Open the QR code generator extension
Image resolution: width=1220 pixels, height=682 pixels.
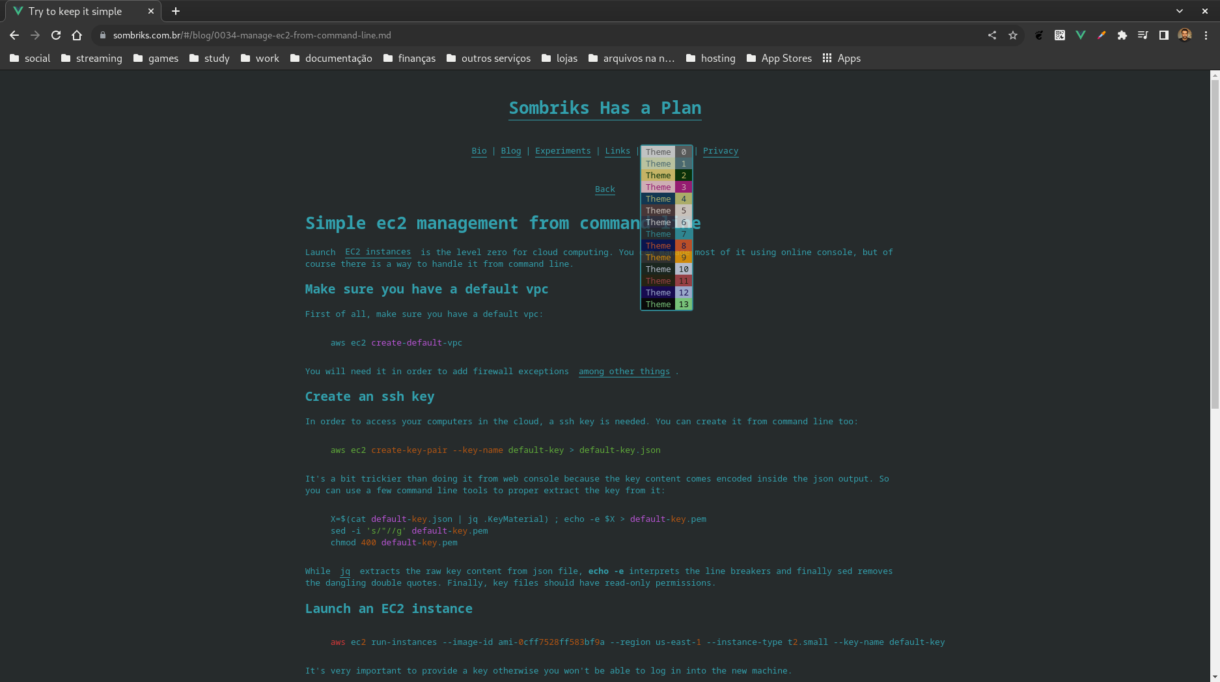pyautogui.click(x=1060, y=36)
